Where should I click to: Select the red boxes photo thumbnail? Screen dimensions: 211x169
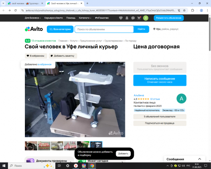coord(44,146)
